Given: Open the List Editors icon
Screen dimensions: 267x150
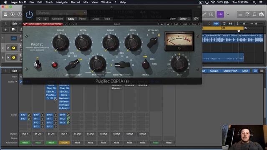Looking at the screenshot, I should [x=240, y=15].
